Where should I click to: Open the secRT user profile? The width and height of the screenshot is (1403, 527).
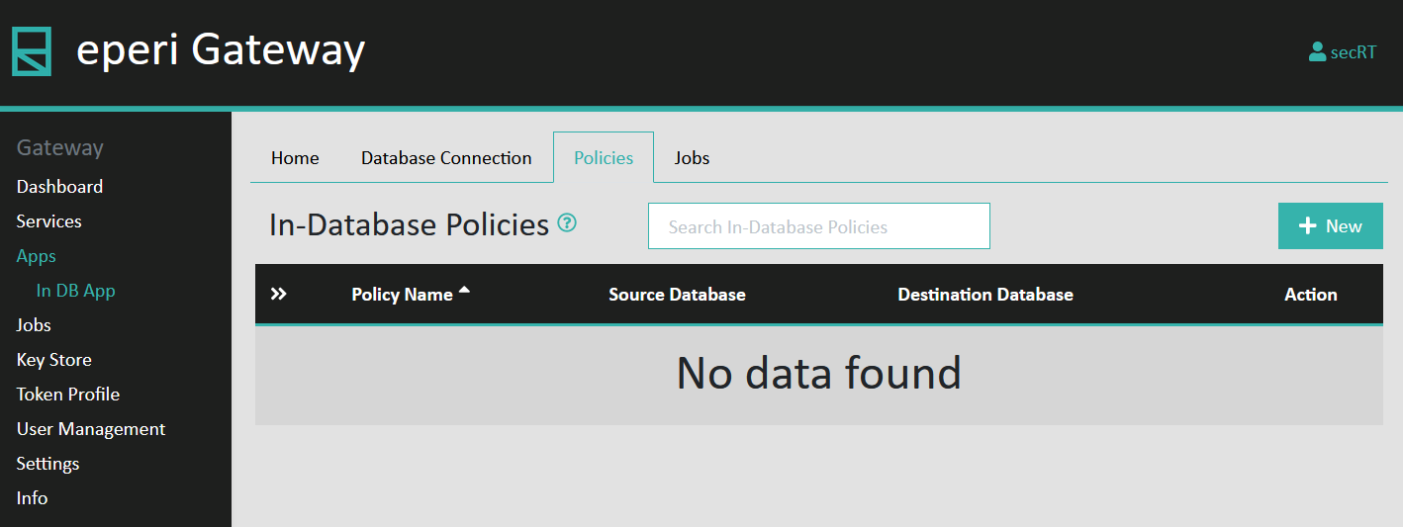click(x=1342, y=52)
